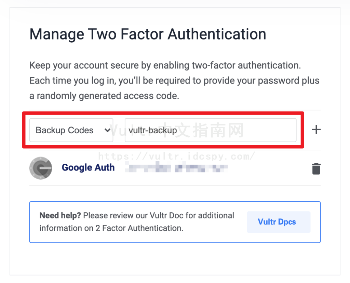Click the plus icon to add method
Image resolution: width=350 pixels, height=283 pixels.
316,130
